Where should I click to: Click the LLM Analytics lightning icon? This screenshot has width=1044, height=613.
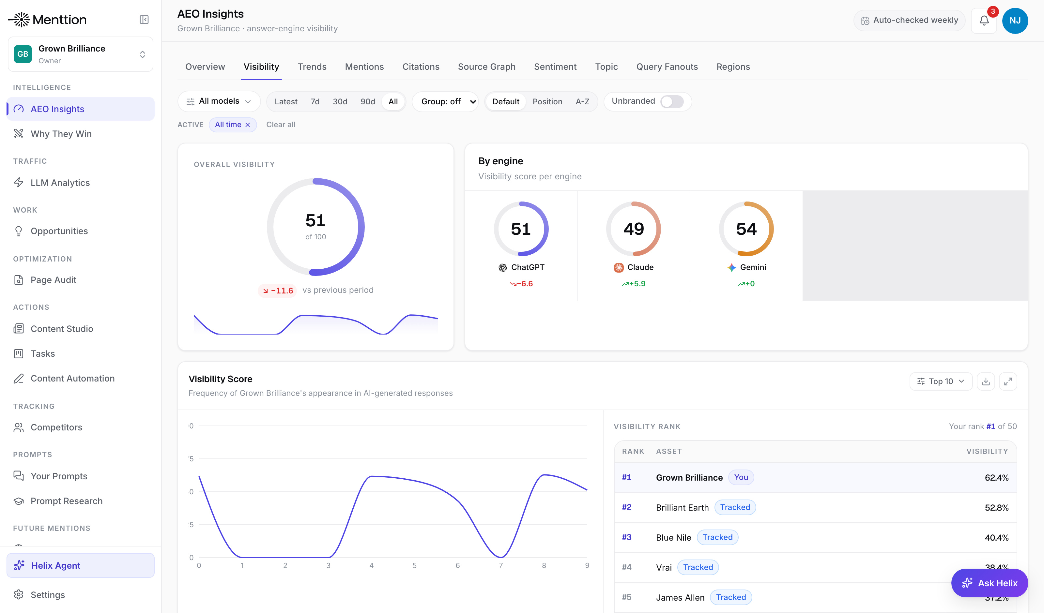(x=19, y=182)
